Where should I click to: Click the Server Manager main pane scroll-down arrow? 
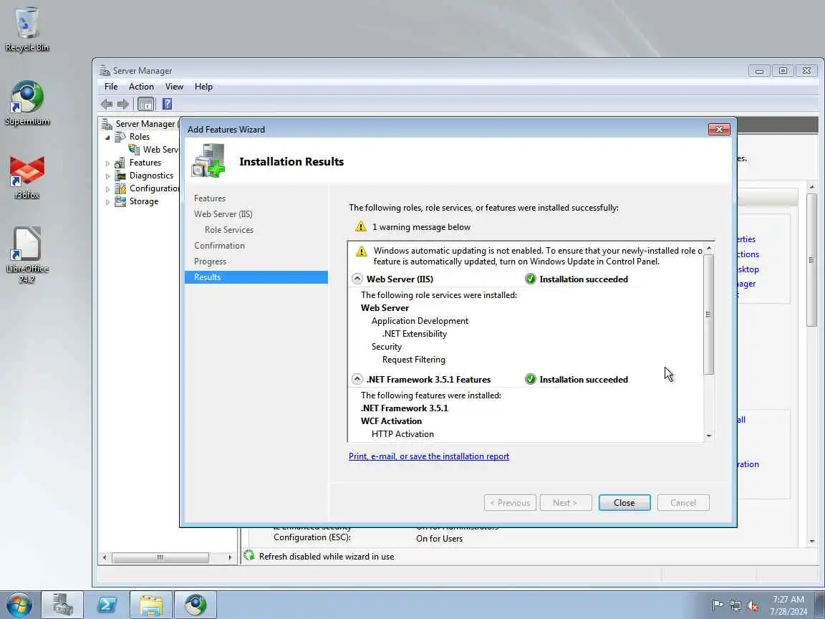click(812, 541)
